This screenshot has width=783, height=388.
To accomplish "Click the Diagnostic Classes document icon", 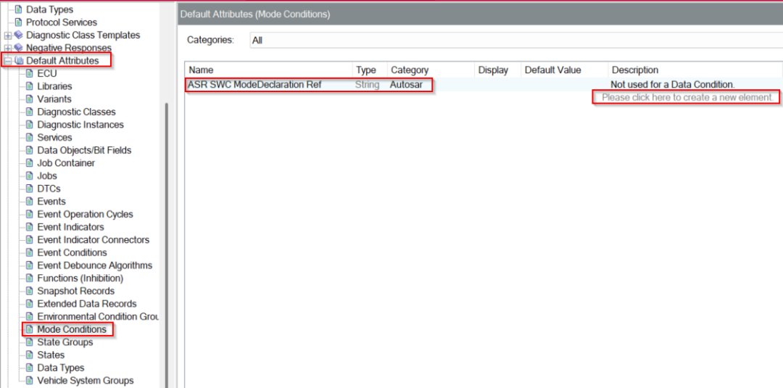I will tap(30, 112).
